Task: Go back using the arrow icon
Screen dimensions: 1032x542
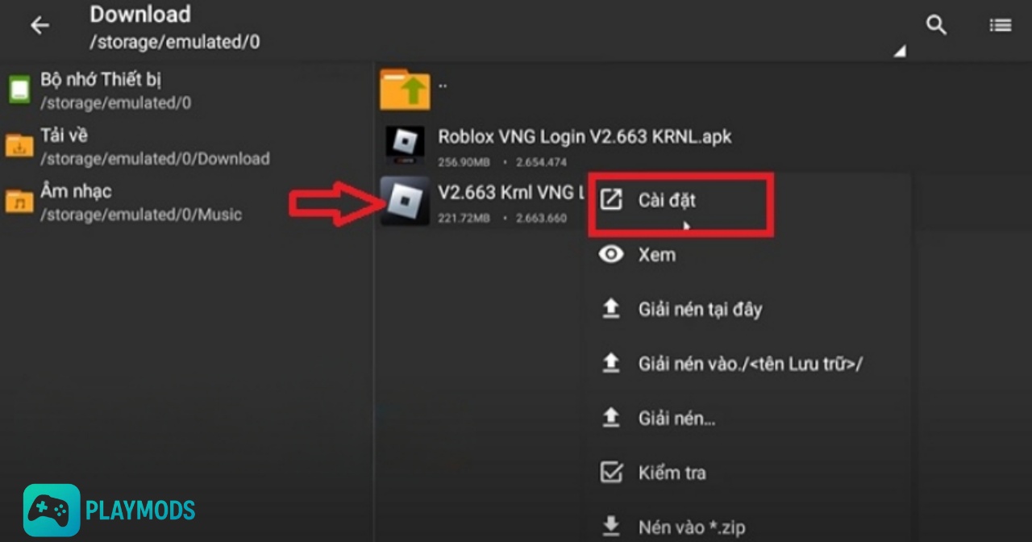Action: [40, 26]
